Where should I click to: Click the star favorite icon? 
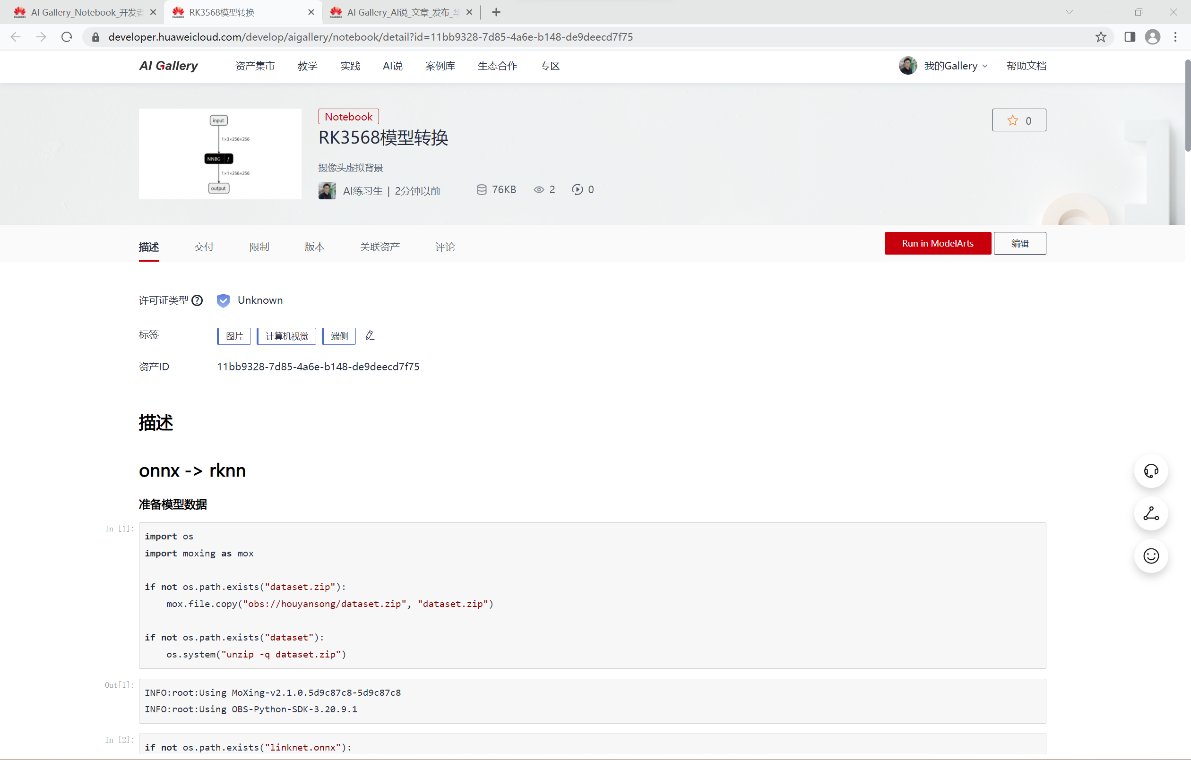1012,120
